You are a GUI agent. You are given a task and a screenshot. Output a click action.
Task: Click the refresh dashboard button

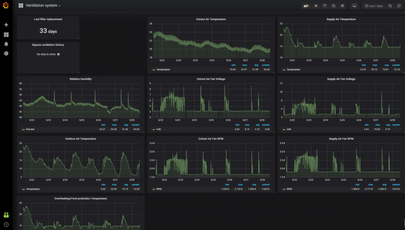point(399,6)
